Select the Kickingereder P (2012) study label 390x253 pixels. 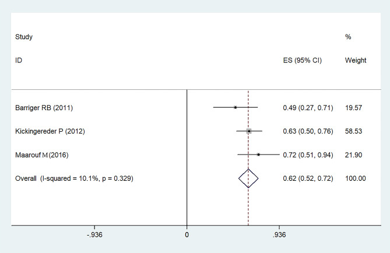click(50, 131)
